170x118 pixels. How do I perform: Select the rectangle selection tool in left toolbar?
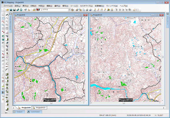(x=3, y=18)
